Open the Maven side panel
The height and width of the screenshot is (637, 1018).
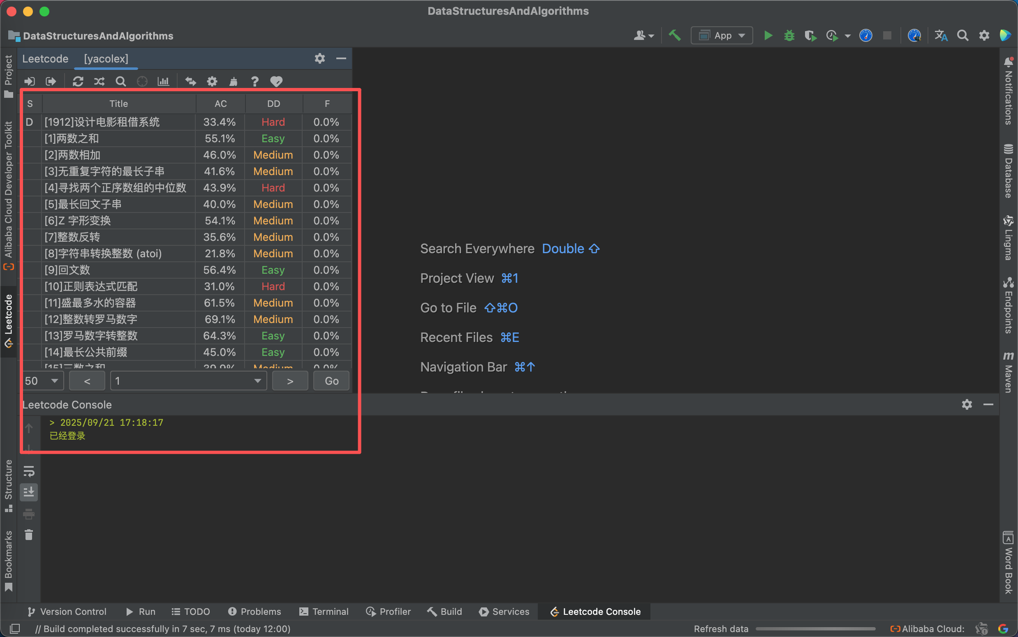(x=1008, y=372)
